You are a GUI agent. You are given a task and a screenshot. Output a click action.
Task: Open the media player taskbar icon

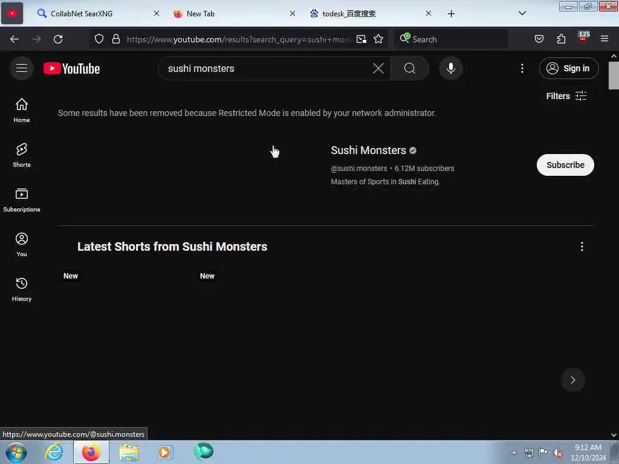165,452
